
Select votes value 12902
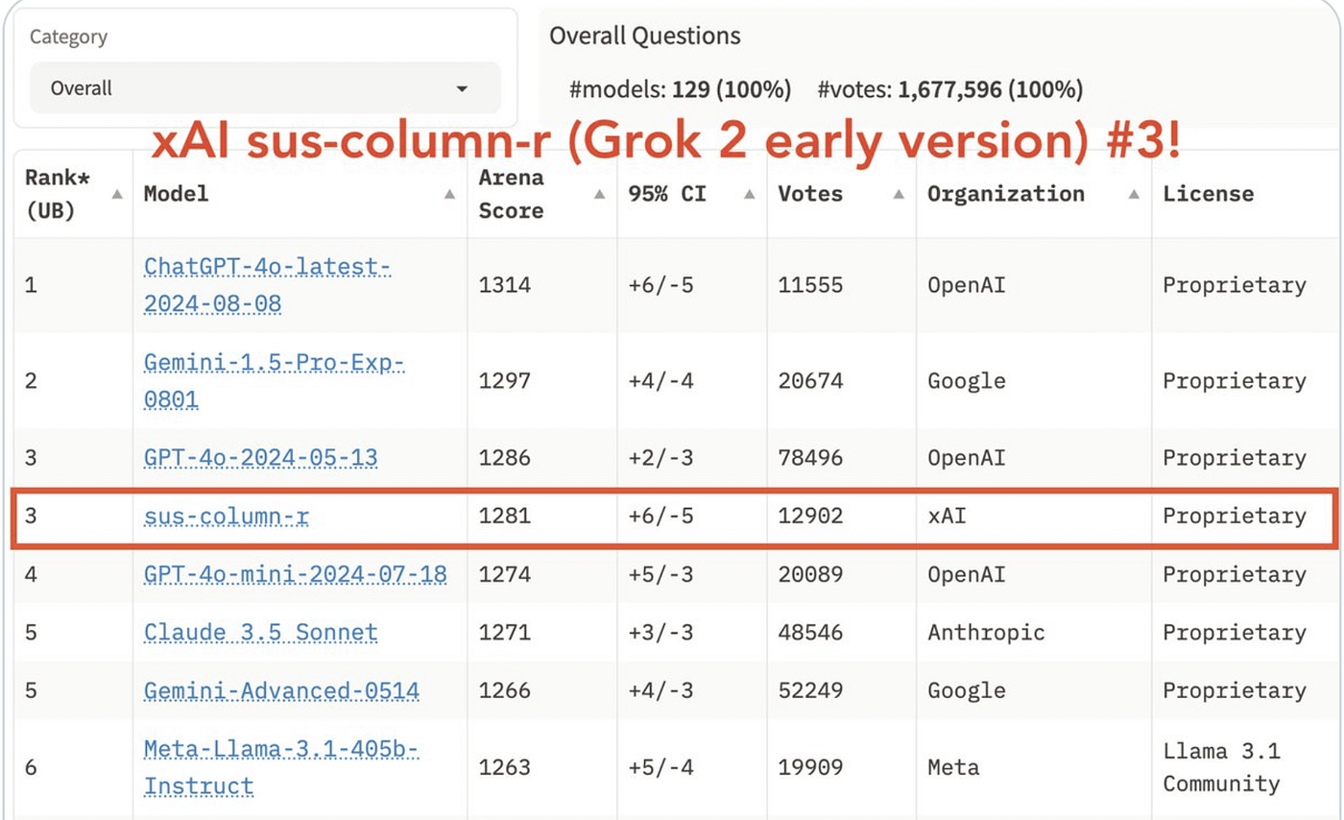810,517
